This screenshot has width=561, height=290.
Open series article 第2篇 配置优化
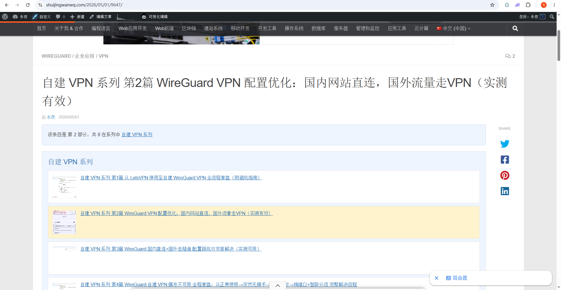[176, 213]
